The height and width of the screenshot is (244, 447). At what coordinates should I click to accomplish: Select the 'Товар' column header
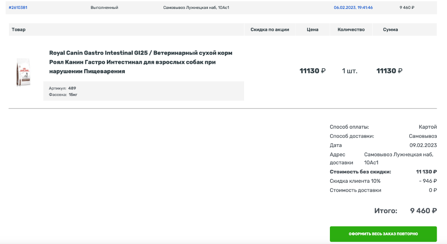[19, 29]
